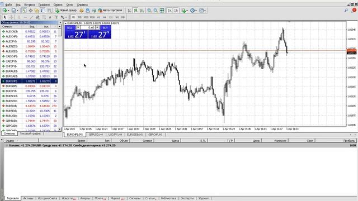
Task: Switch chart to line chart icon
Action: (142, 11)
